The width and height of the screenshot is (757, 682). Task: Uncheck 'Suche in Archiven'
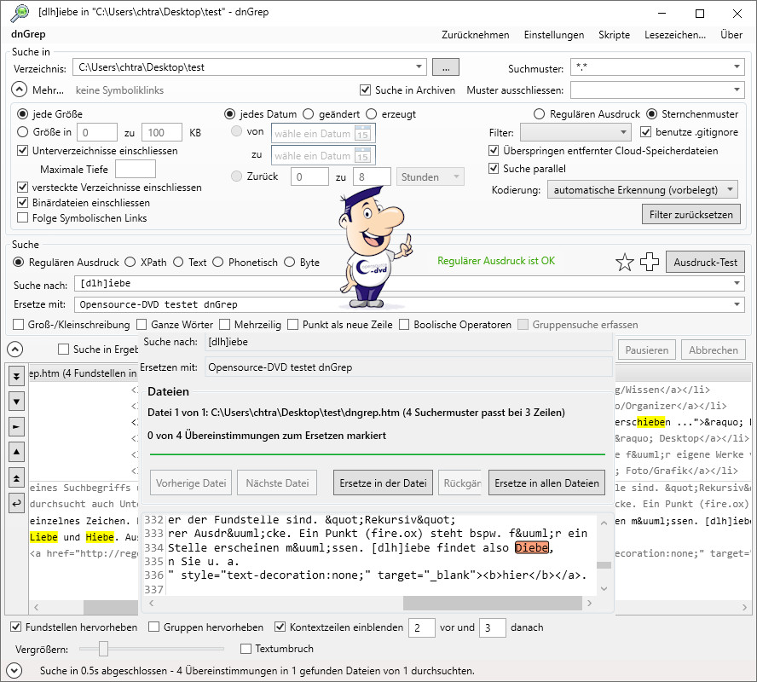tap(366, 90)
